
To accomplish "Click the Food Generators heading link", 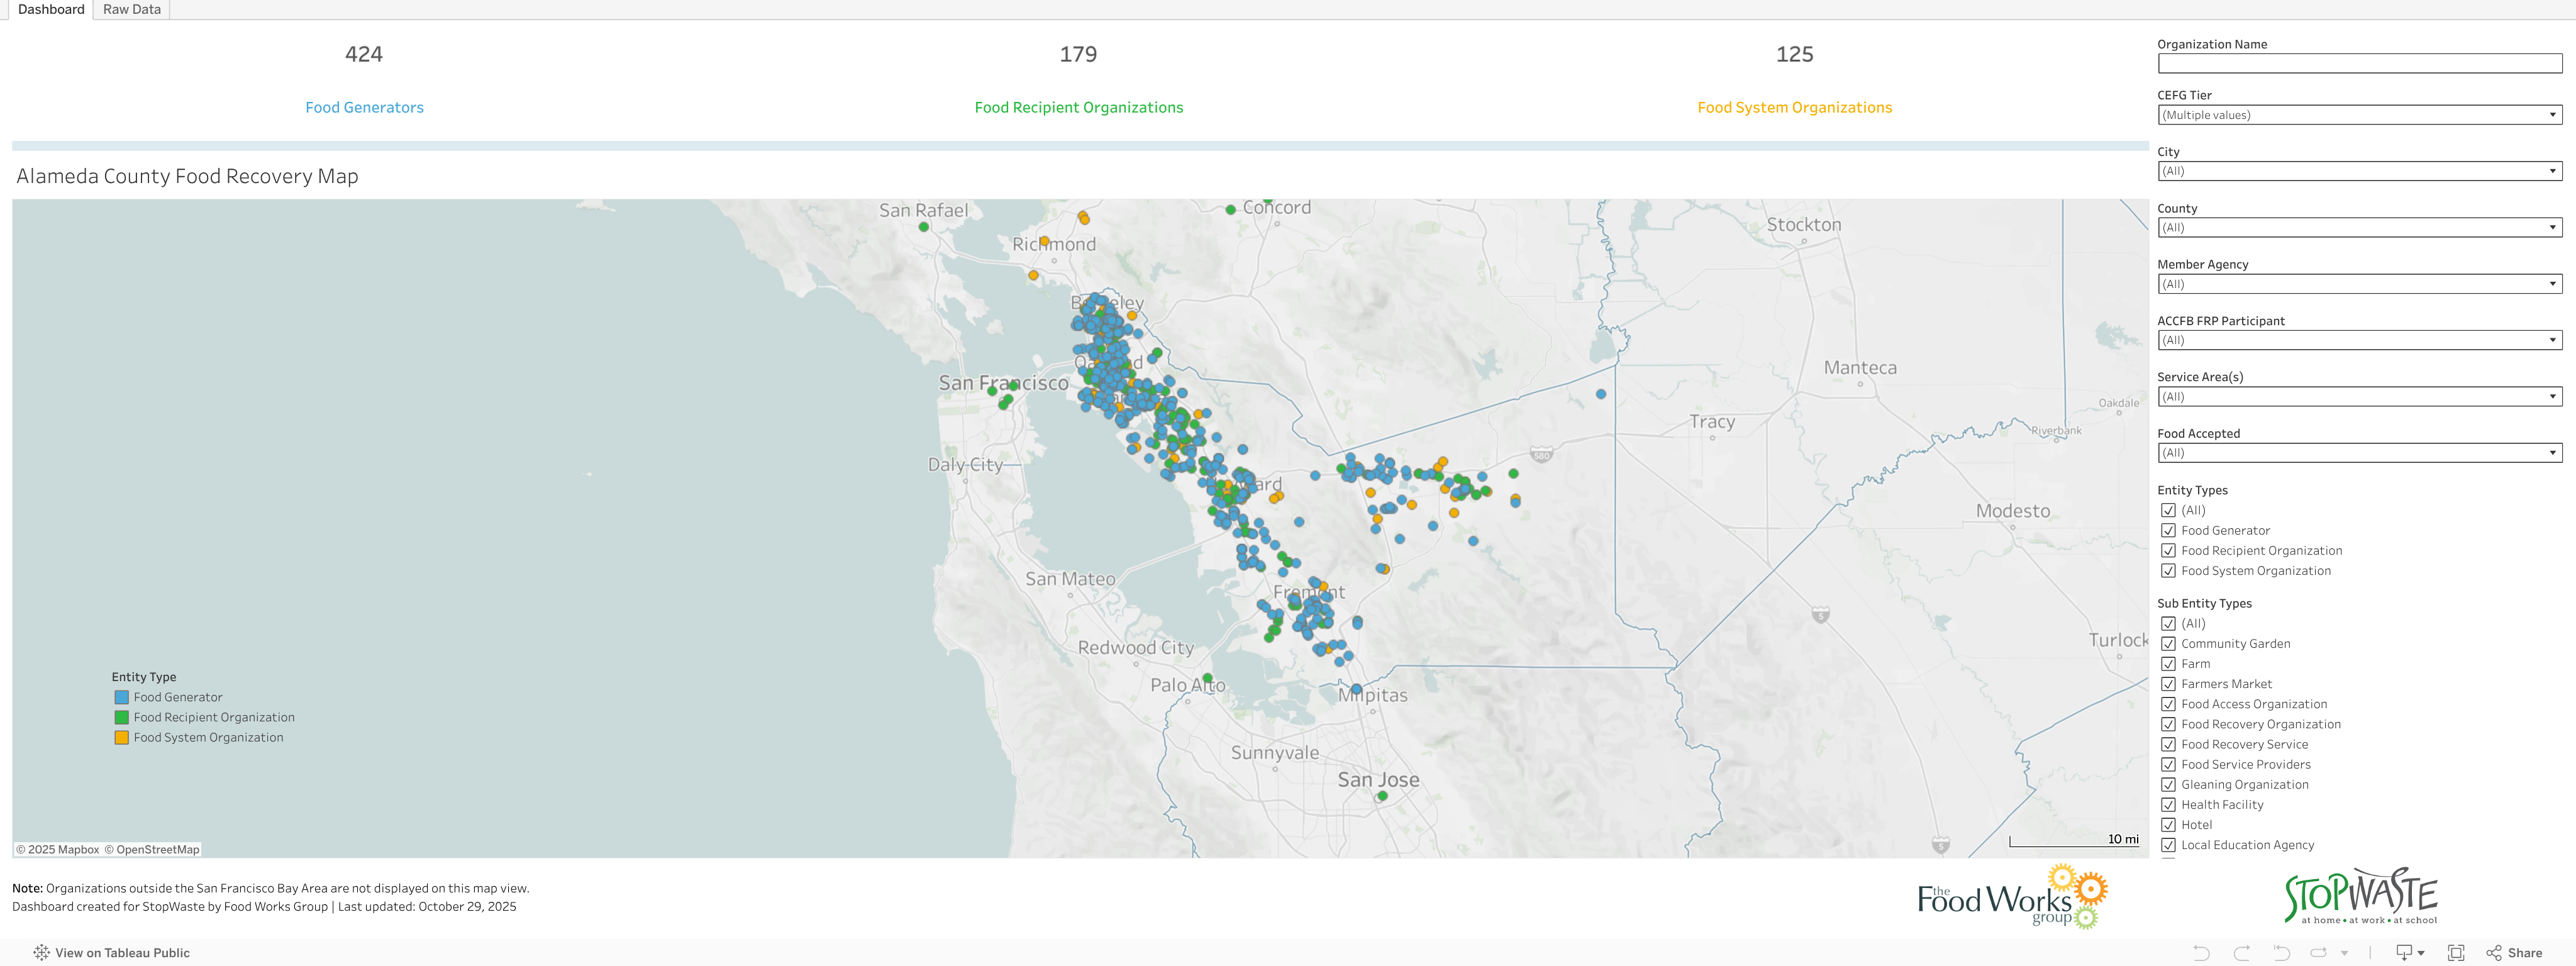I will point(364,107).
